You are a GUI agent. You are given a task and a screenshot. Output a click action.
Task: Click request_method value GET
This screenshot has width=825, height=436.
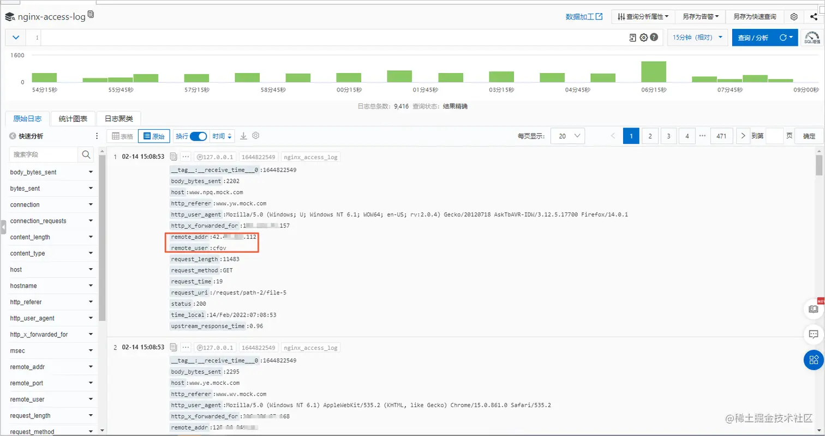(x=228, y=270)
